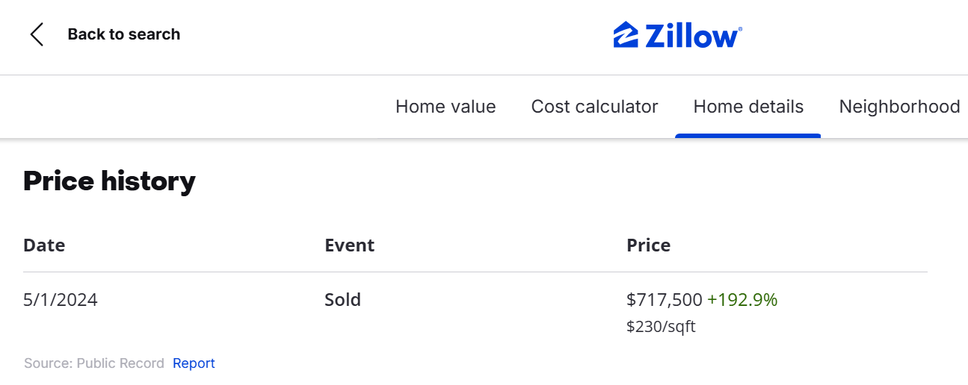Select the Home details tab
This screenshot has height=385, width=968.
click(748, 107)
